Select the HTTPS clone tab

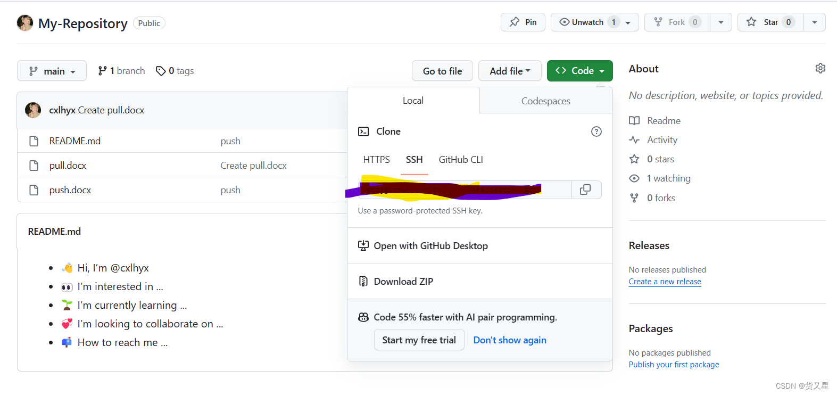click(377, 160)
